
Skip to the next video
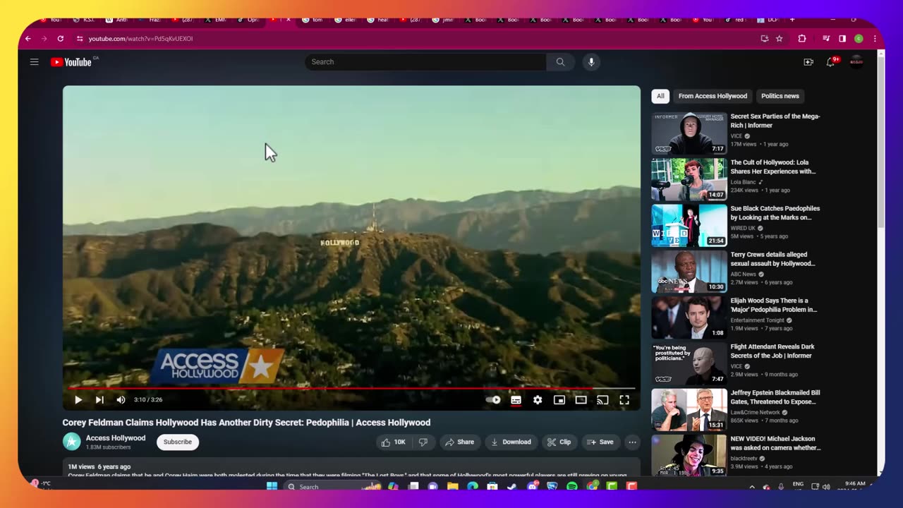[99, 400]
